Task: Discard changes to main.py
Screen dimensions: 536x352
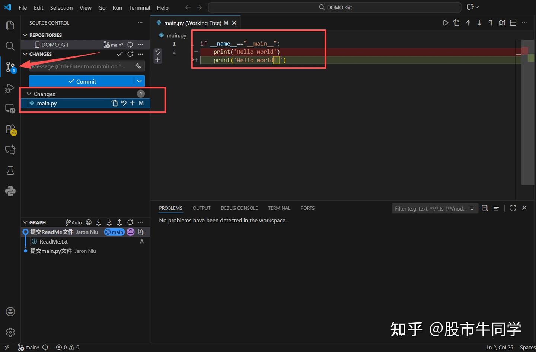Action: pos(124,103)
